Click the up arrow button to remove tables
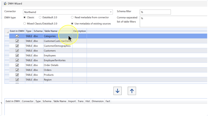This screenshot has width=208, height=116. (132, 91)
